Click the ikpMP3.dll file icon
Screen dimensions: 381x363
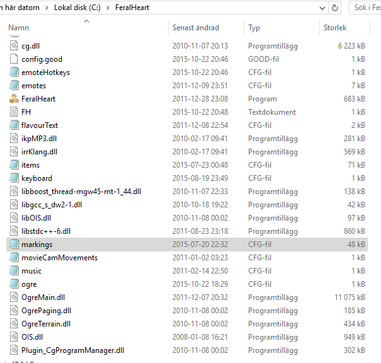click(x=14, y=139)
